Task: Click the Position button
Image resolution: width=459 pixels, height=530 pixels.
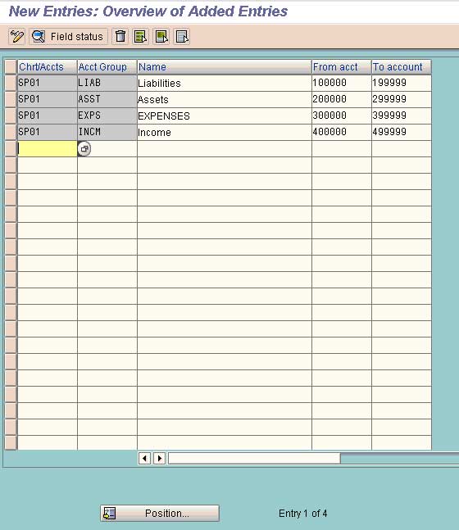Action: 160,513
